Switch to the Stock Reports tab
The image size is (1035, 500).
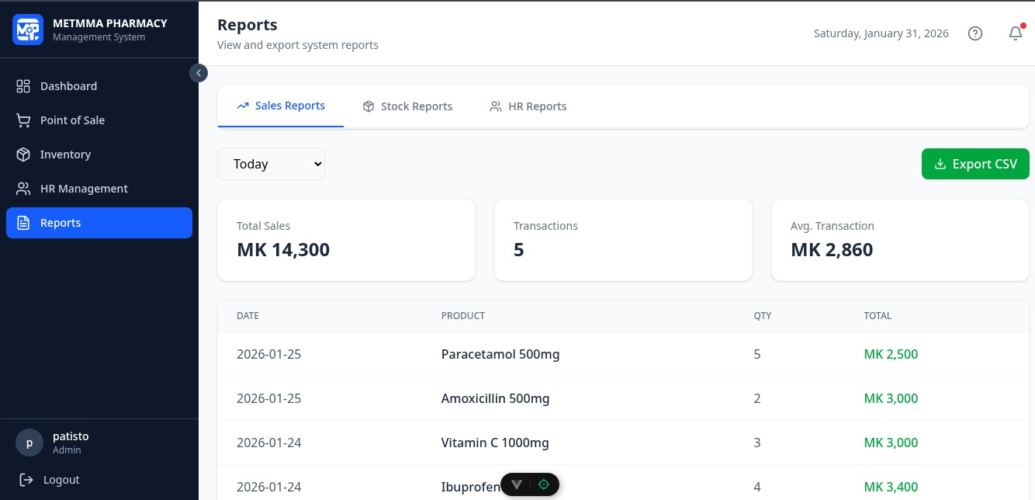407,106
